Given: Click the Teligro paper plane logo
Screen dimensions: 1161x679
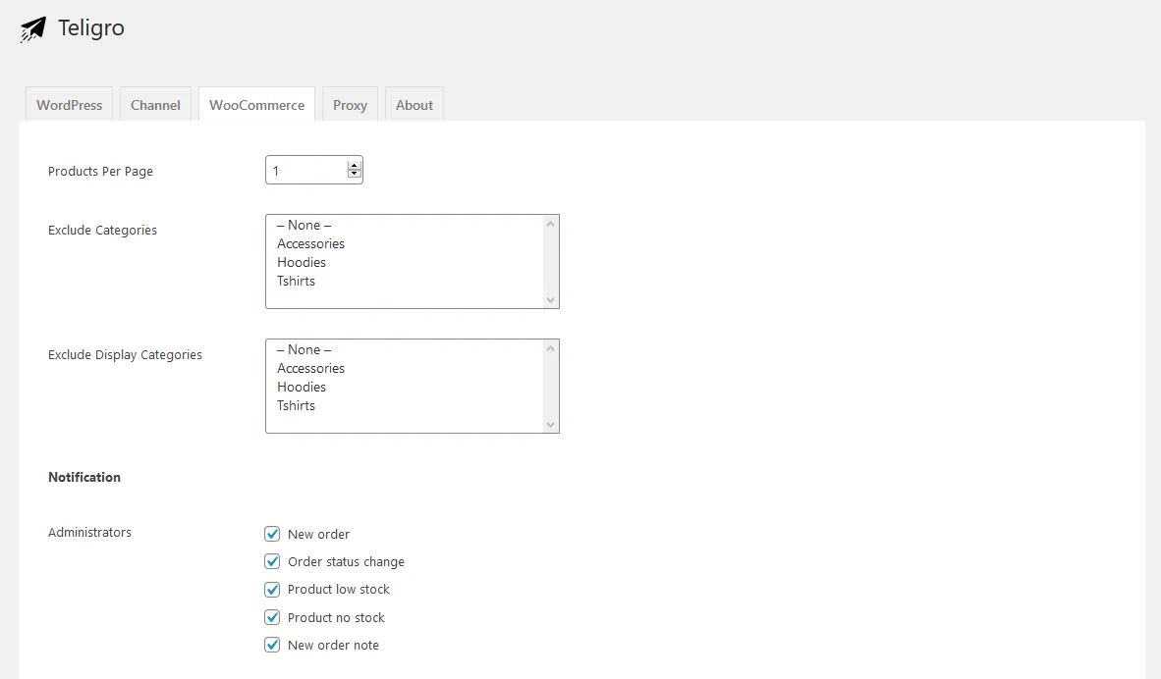Looking at the screenshot, I should [32, 28].
